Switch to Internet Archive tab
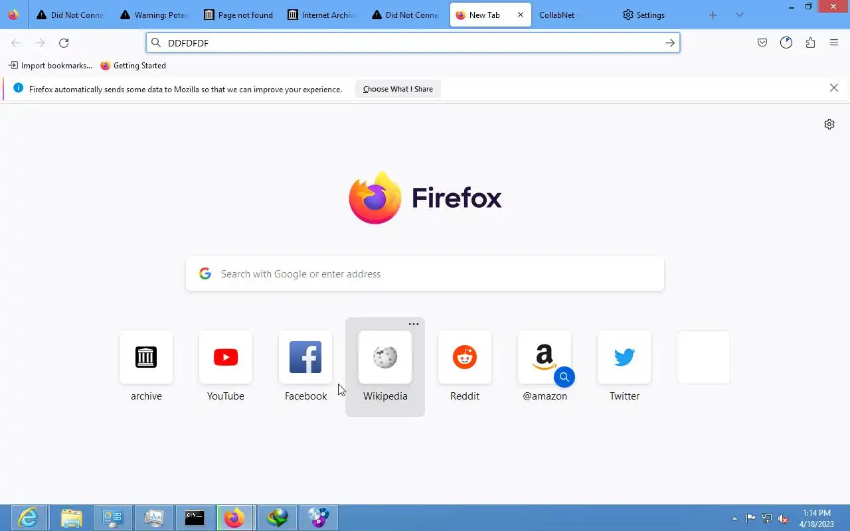 322,15
